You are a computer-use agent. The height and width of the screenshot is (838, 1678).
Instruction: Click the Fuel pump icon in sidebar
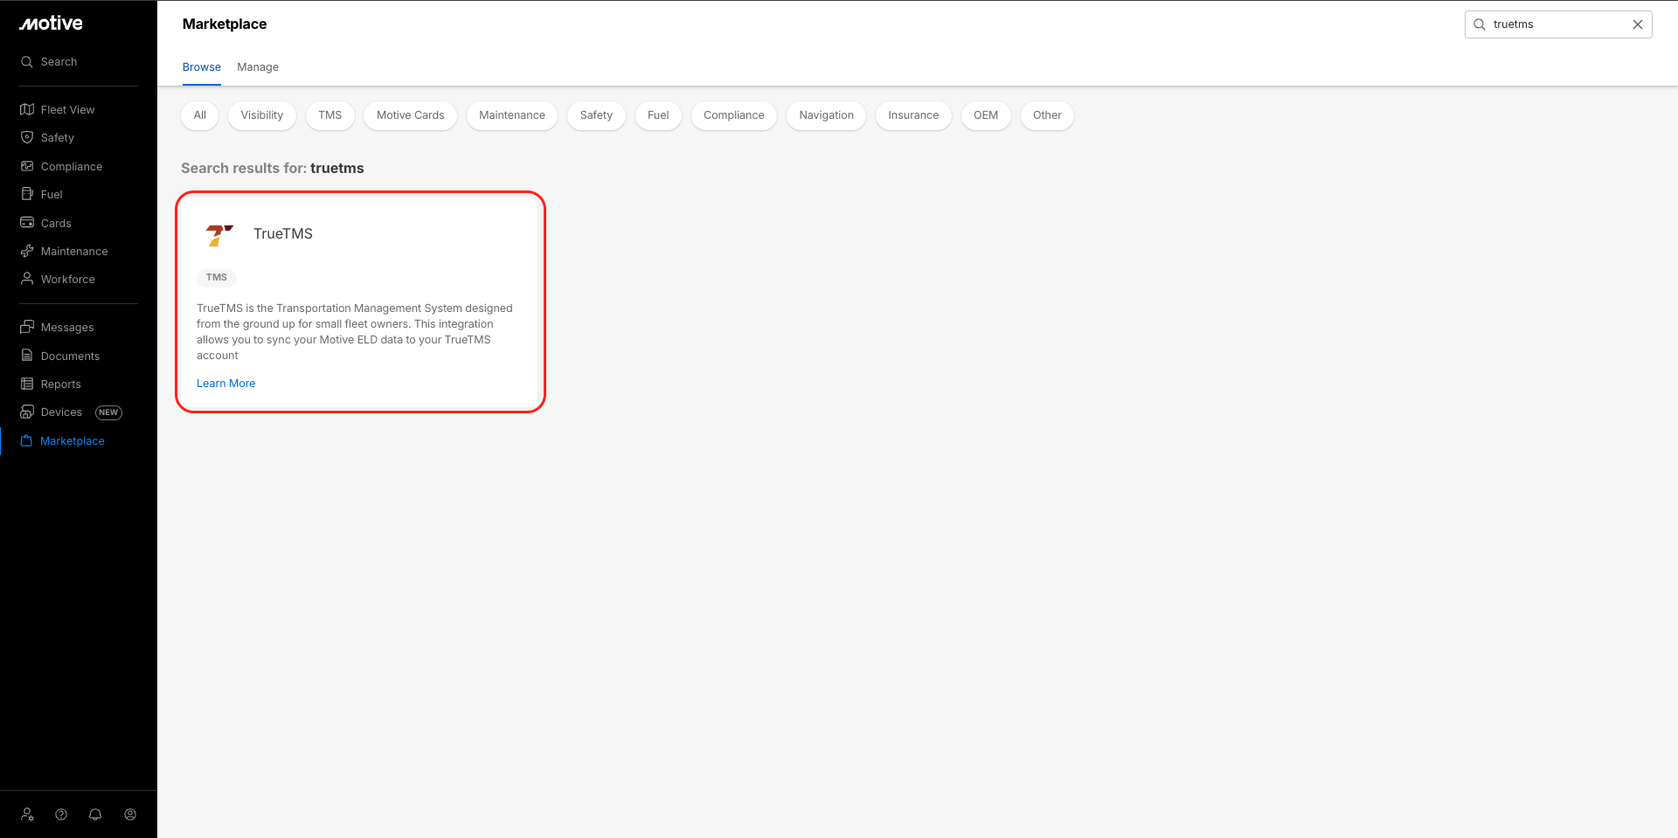click(27, 194)
